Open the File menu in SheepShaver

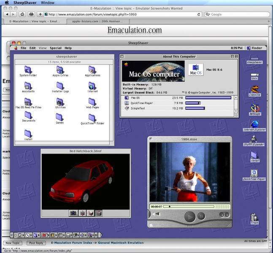pos(23,48)
